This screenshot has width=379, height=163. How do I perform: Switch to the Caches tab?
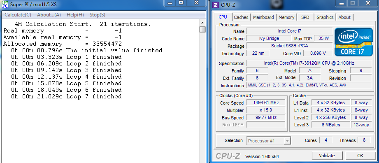click(x=241, y=17)
